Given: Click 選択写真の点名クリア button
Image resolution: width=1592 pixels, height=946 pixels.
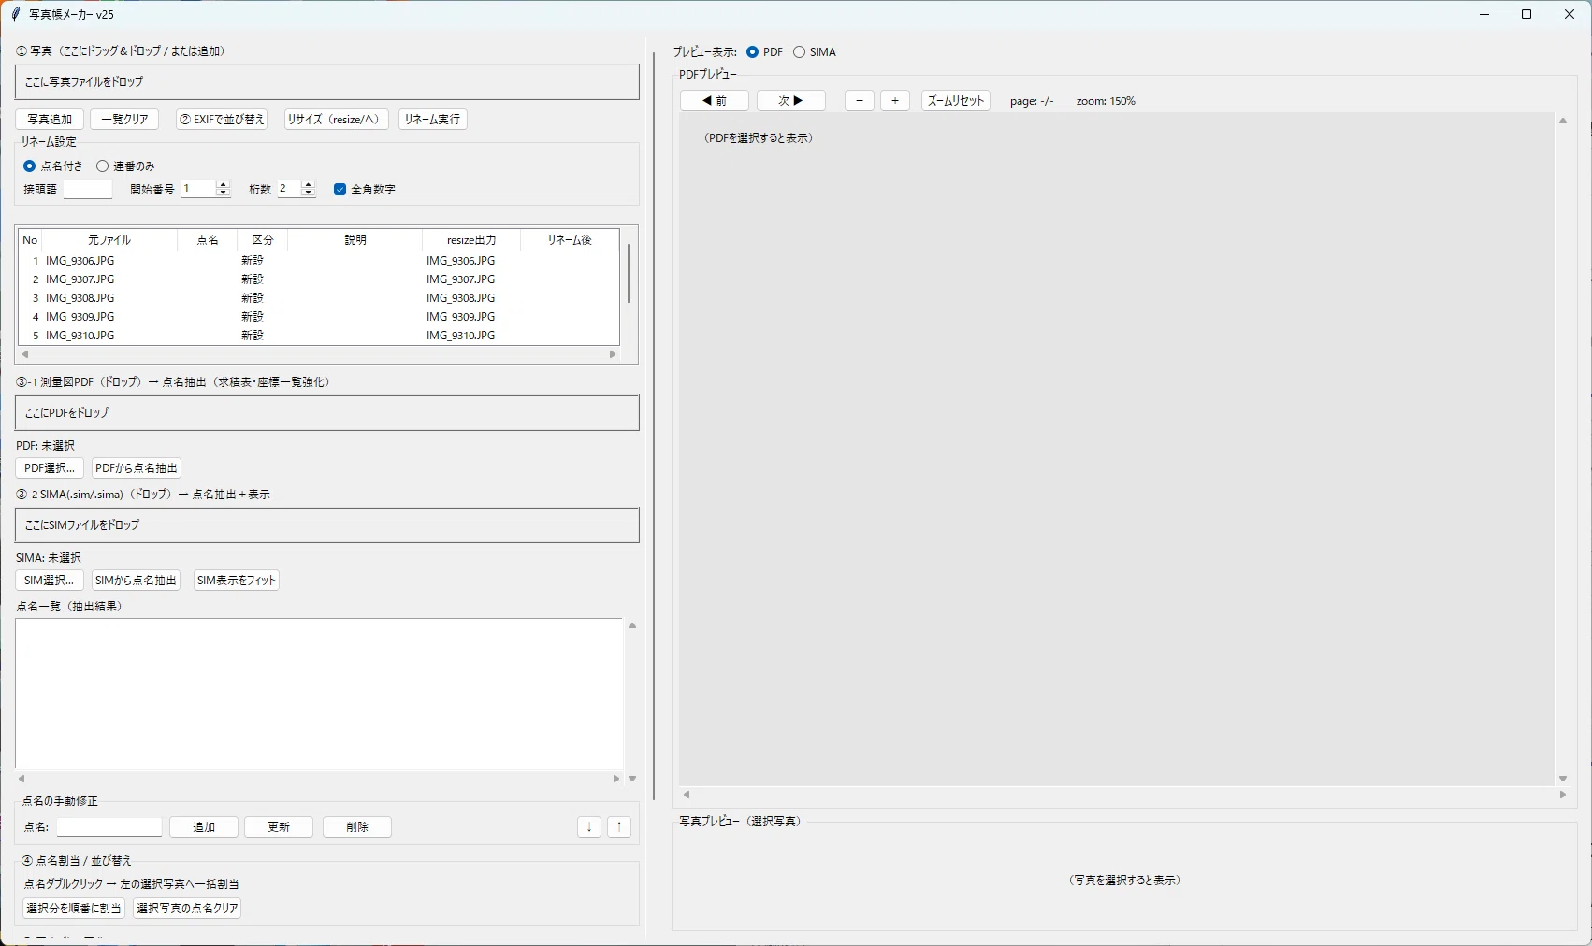Looking at the screenshot, I should point(187,909).
